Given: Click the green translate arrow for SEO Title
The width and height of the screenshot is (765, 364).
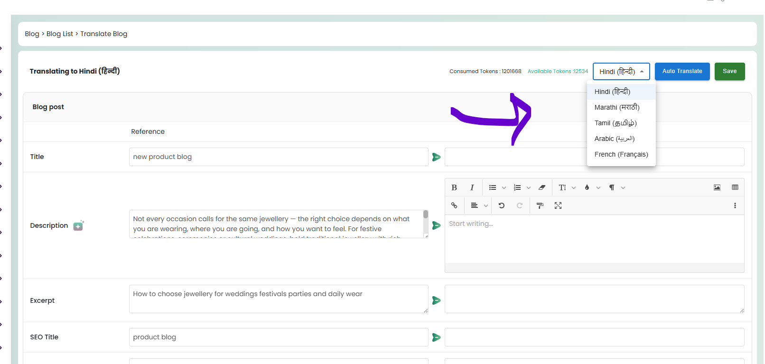Looking at the screenshot, I should click(x=437, y=337).
